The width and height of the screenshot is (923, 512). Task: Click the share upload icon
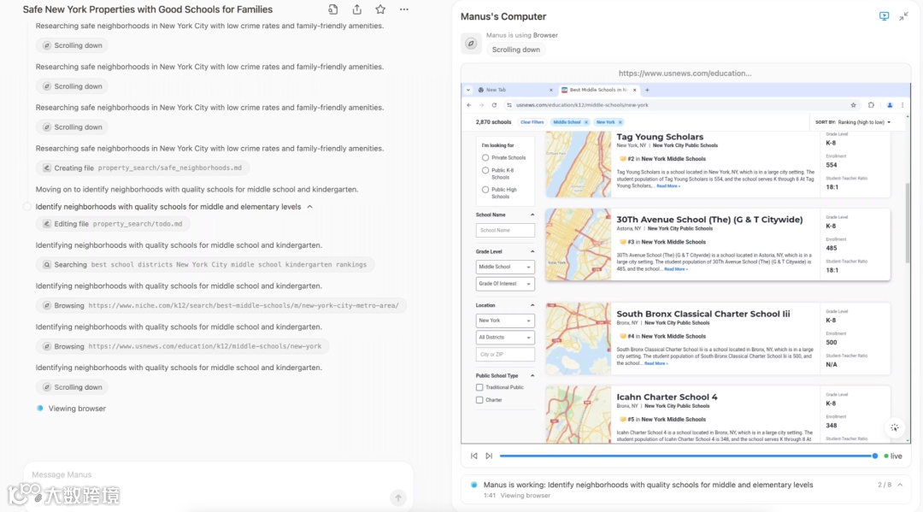356,9
